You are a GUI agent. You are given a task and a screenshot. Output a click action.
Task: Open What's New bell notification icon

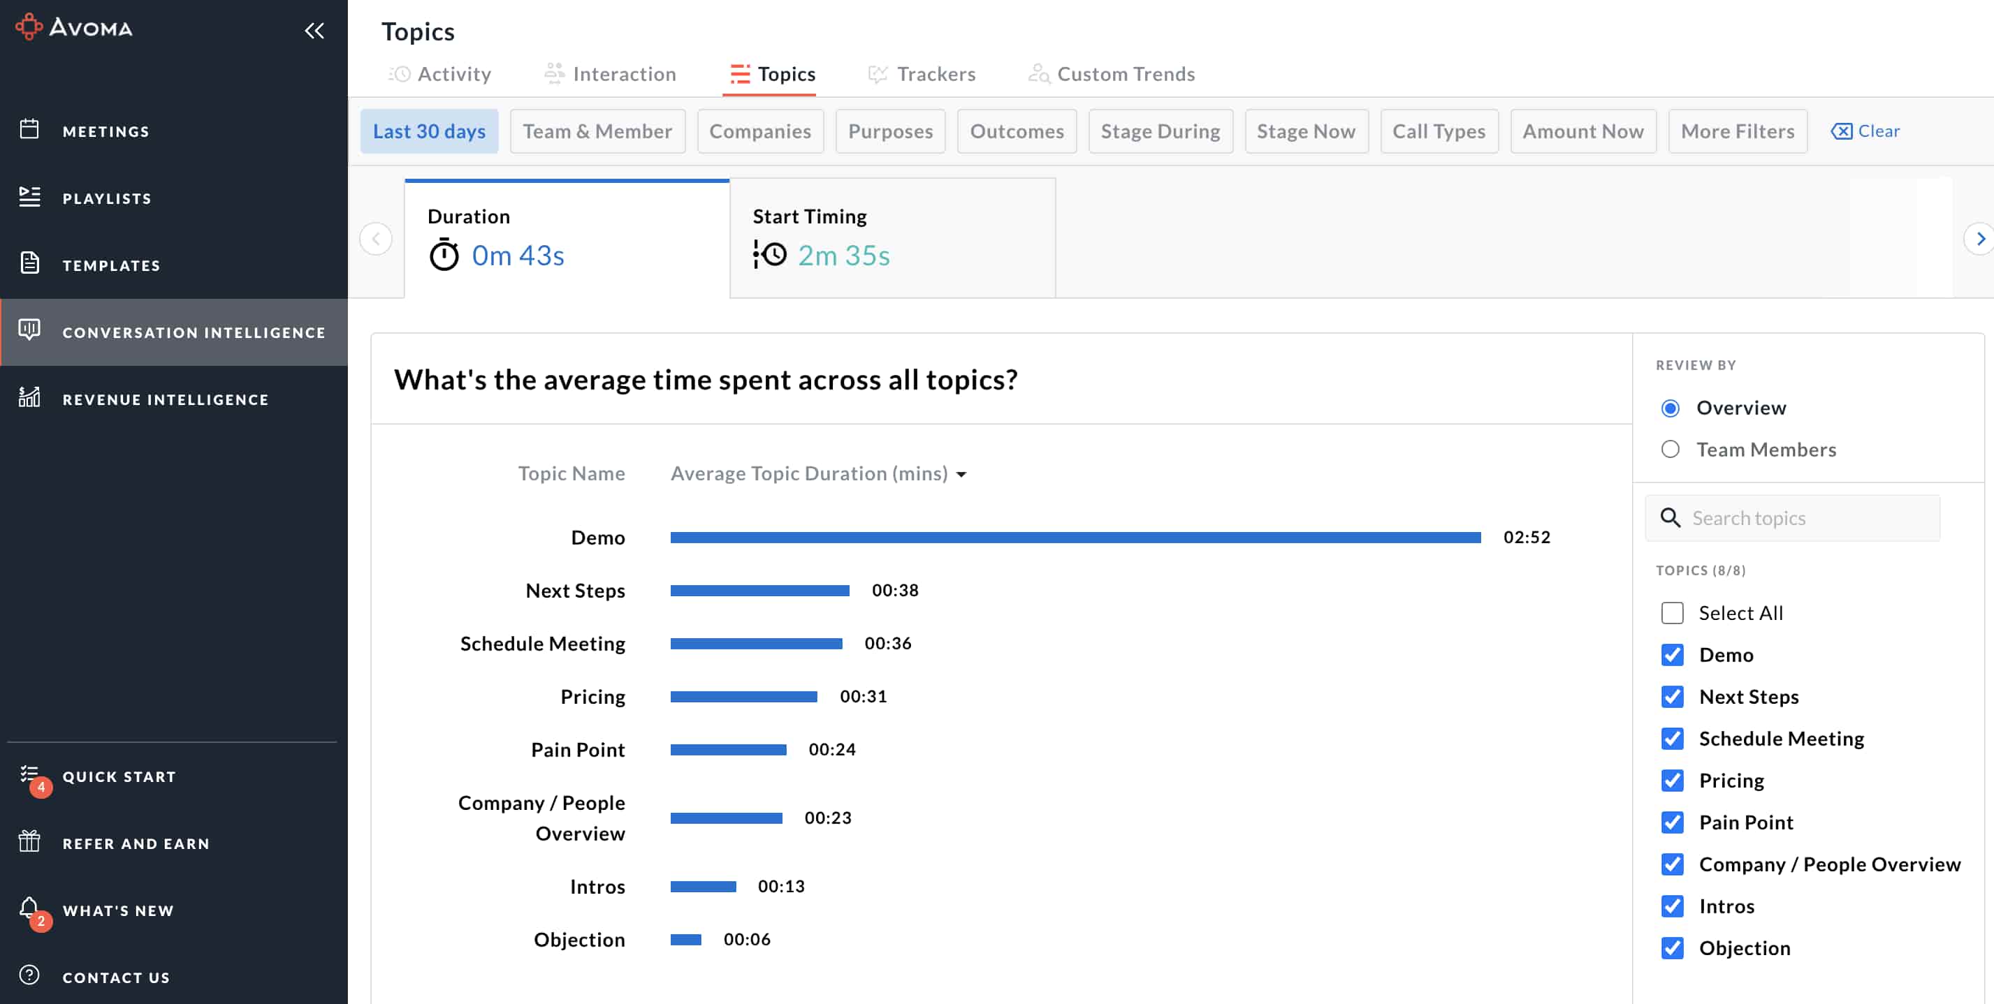pyautogui.click(x=29, y=908)
